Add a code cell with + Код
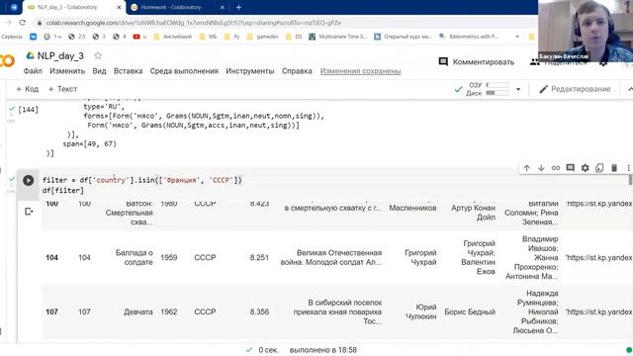633x356 pixels. click(x=27, y=89)
